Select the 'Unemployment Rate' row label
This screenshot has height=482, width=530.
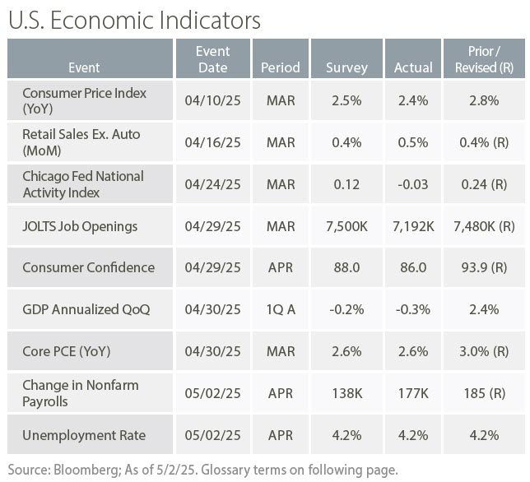pyautogui.click(x=83, y=435)
